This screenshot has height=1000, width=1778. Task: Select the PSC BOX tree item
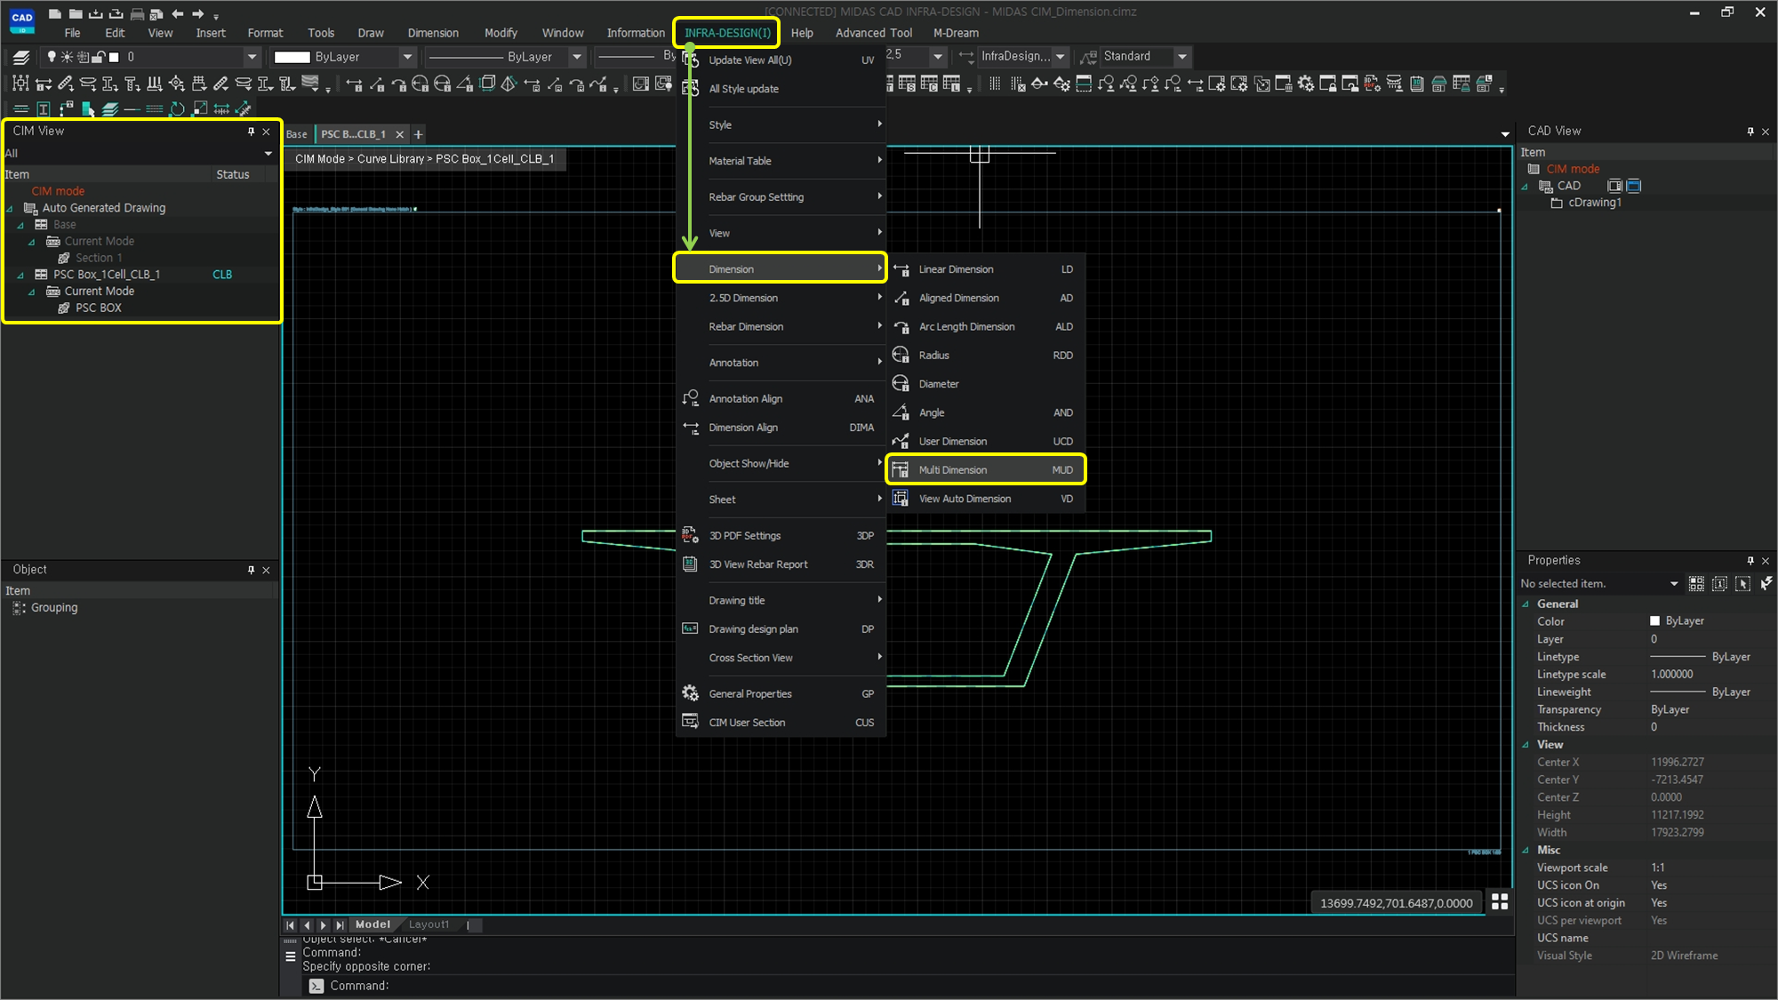(x=98, y=308)
